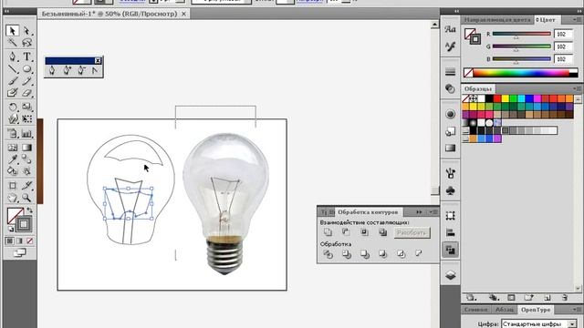Image resolution: width=584 pixels, height=328 pixels.
Task: Select the Pencil tool
Action: [x=26, y=81]
